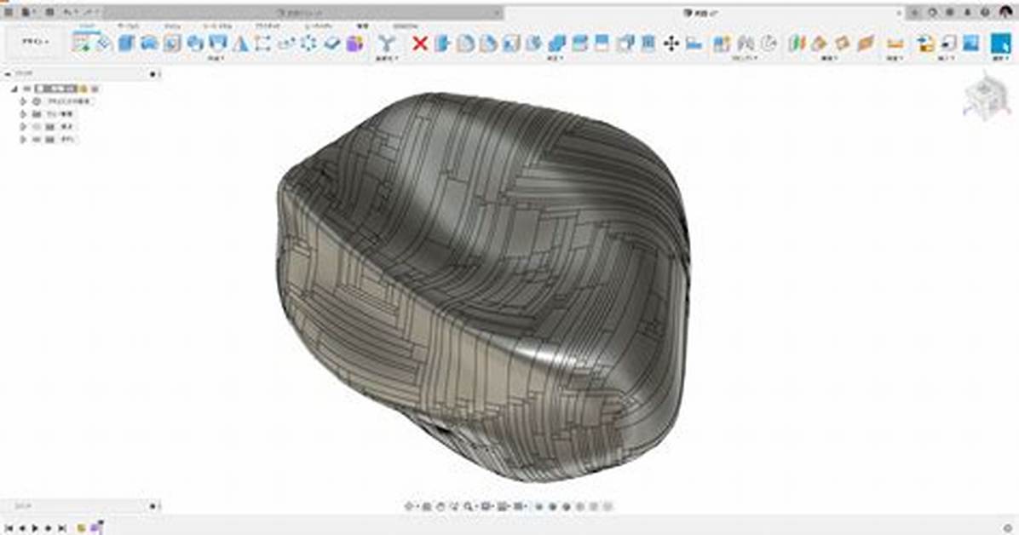Viewport: 1019px width, 535px height.
Task: Click the Save icon in the title bar
Action: coord(49,12)
